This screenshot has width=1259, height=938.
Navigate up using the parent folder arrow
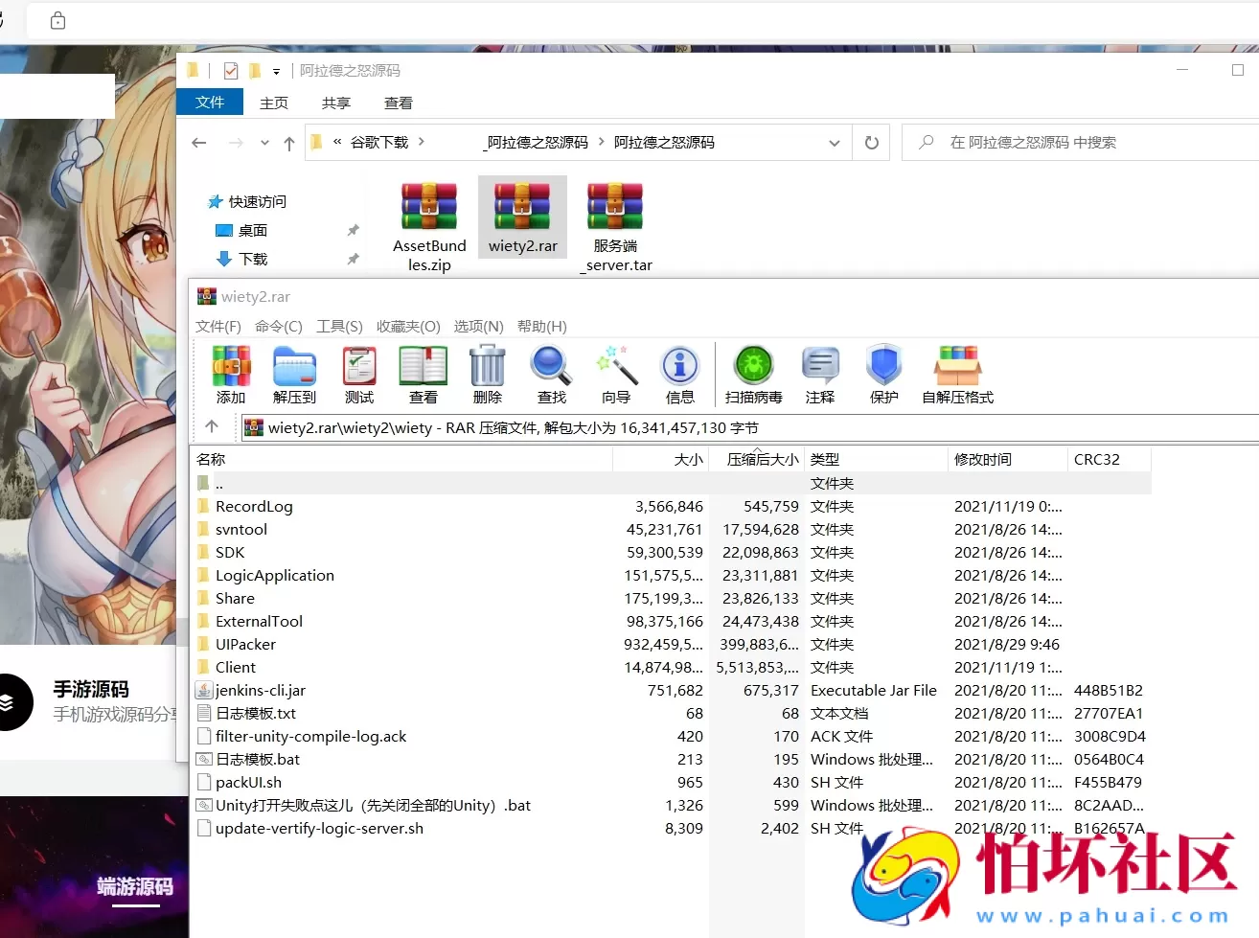click(x=288, y=141)
